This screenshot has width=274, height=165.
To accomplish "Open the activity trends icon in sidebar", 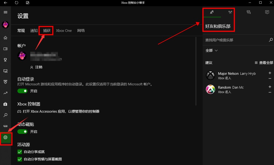I will [5, 93].
